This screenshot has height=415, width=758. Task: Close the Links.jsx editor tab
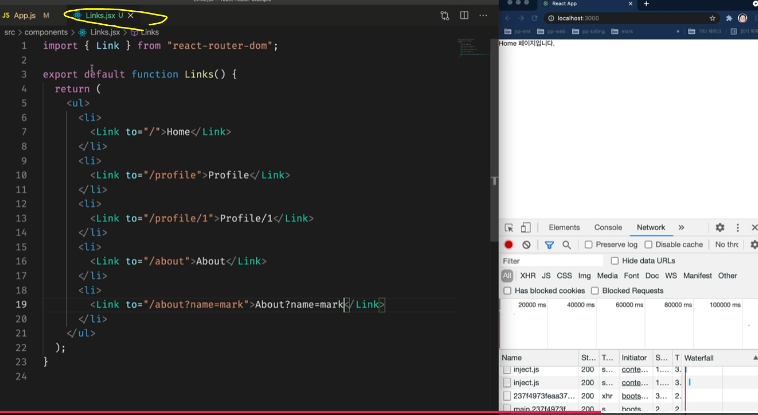tap(131, 16)
